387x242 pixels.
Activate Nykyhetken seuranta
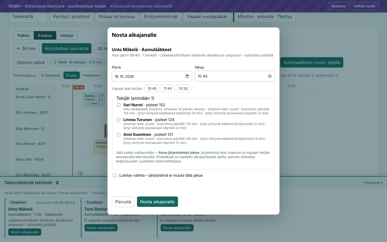(67, 48)
